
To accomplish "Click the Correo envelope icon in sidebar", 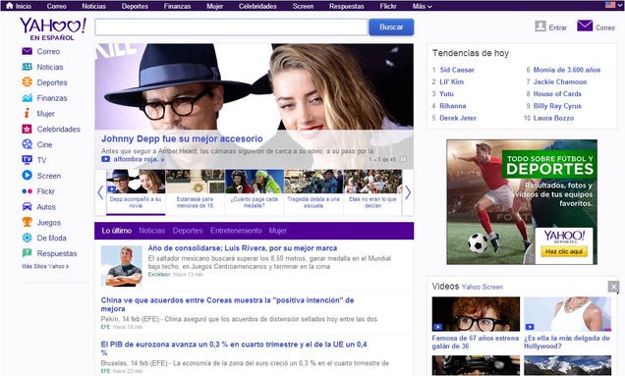I will (27, 51).
